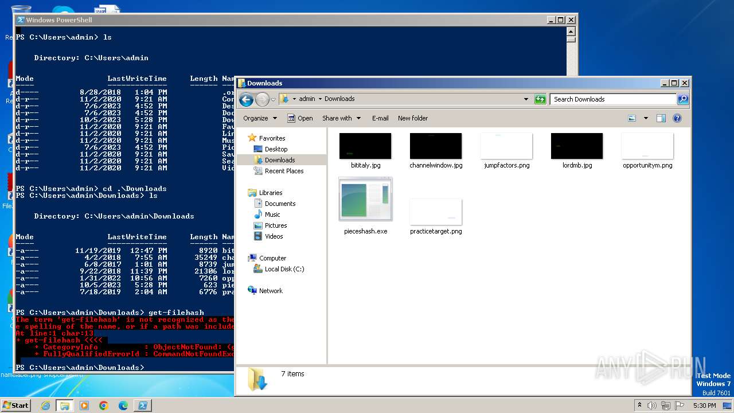Click PowerShell scrollbar up arrow

coord(571,32)
